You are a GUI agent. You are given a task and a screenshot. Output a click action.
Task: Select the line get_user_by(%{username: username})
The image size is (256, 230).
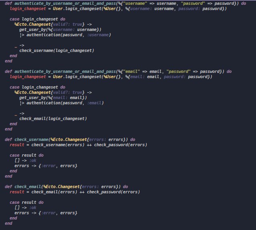(60, 30)
